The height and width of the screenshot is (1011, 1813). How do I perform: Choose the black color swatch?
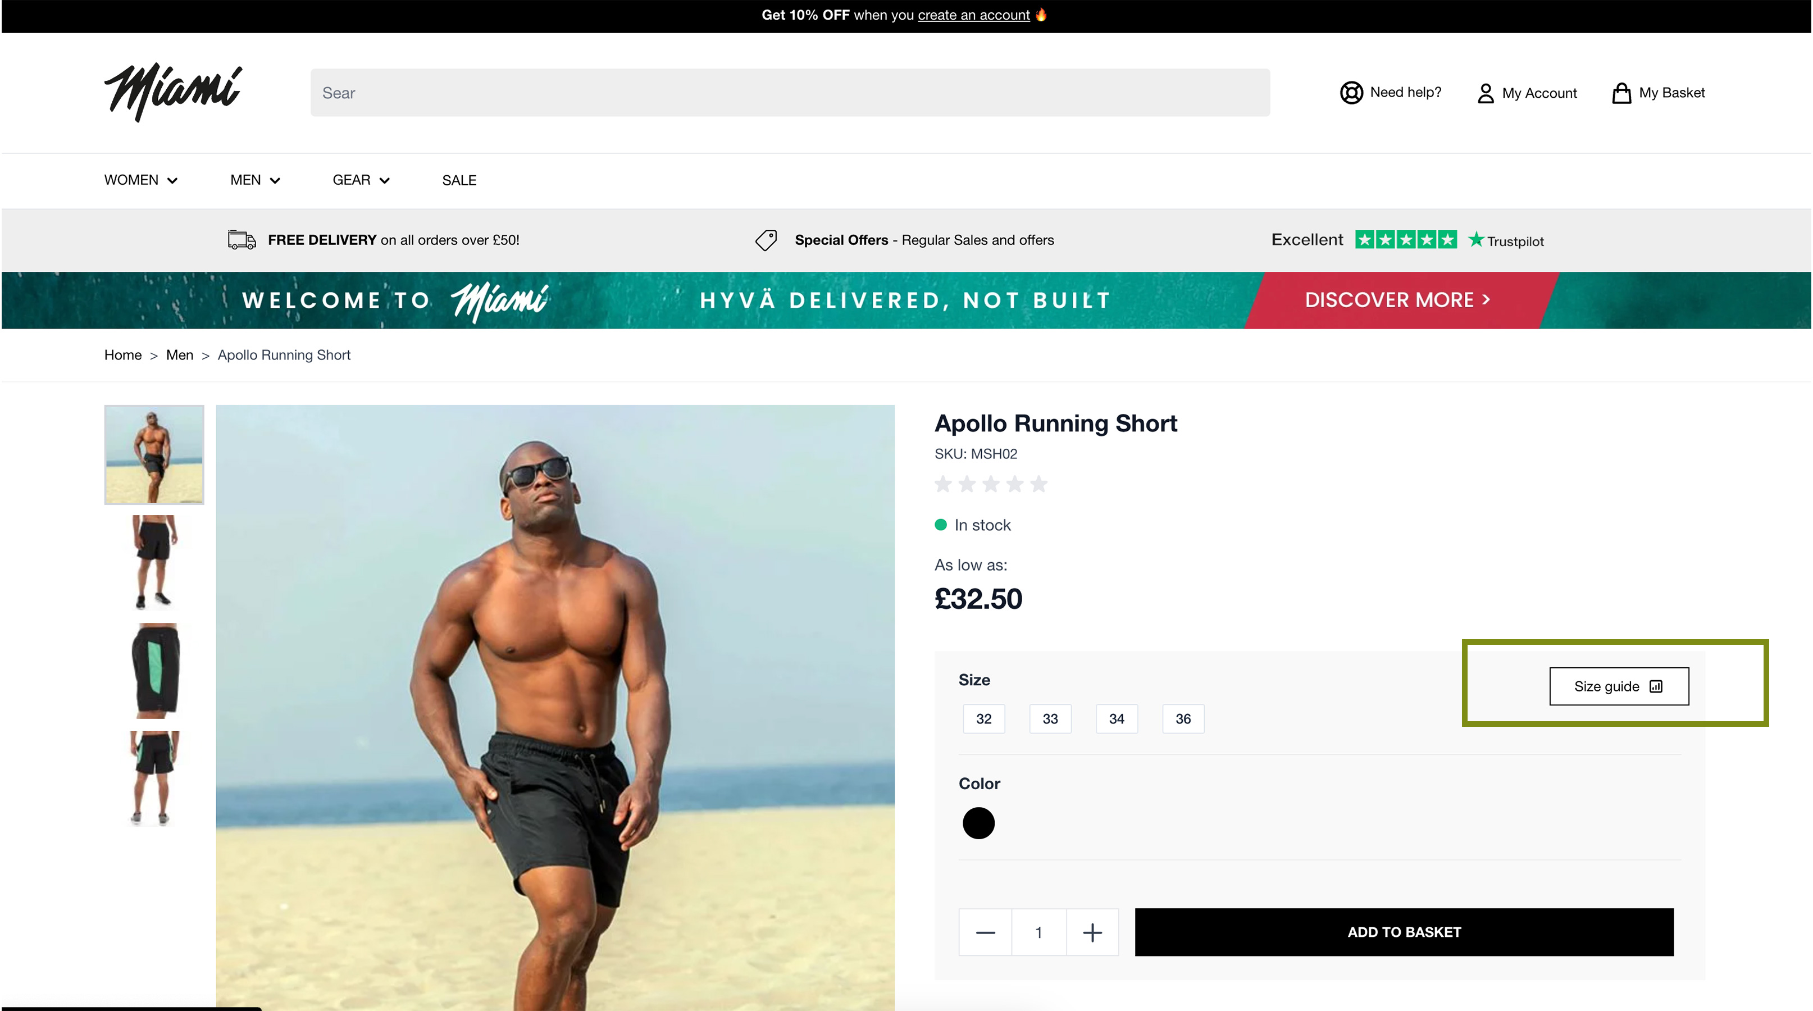pyautogui.click(x=978, y=823)
